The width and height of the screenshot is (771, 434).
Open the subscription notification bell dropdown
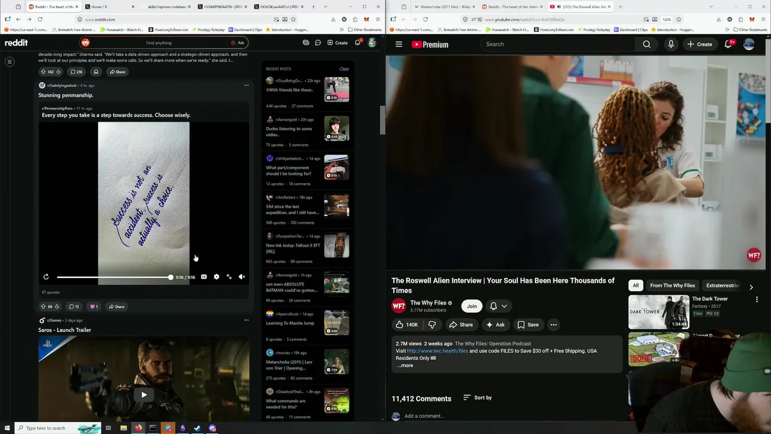pos(498,306)
